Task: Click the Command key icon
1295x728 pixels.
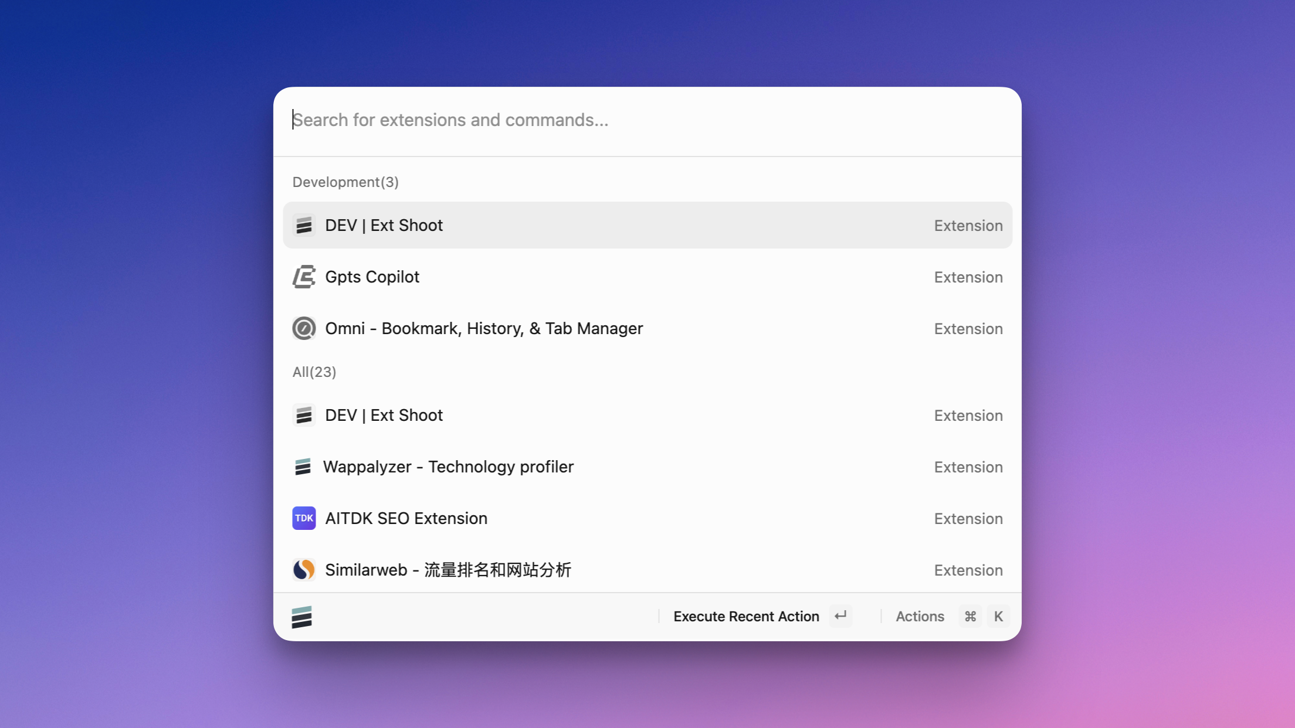Action: click(x=970, y=616)
